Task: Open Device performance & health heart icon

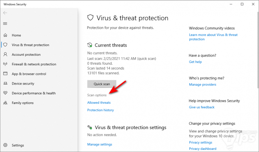Action: (5, 93)
